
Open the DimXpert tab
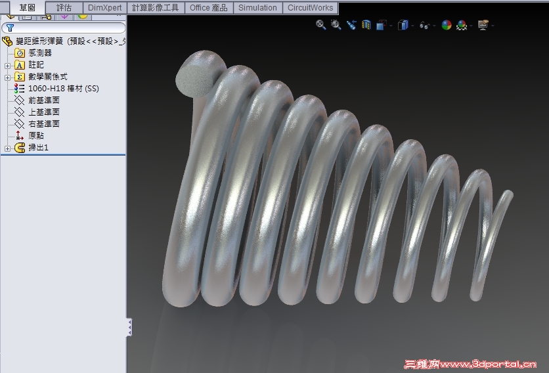click(x=104, y=7)
